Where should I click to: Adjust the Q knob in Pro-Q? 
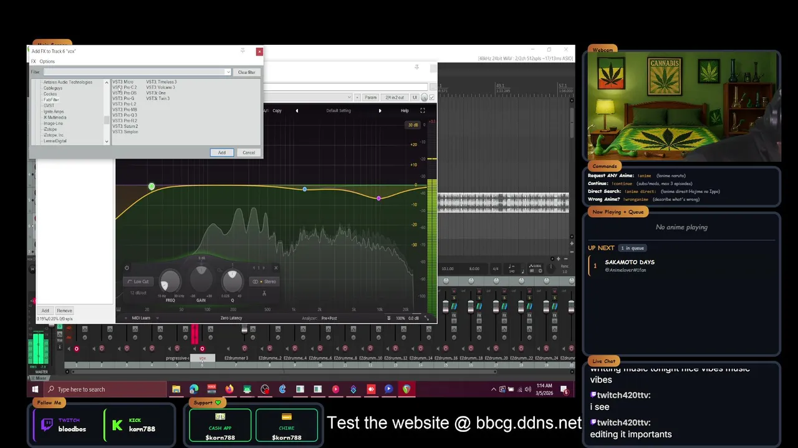click(x=232, y=281)
